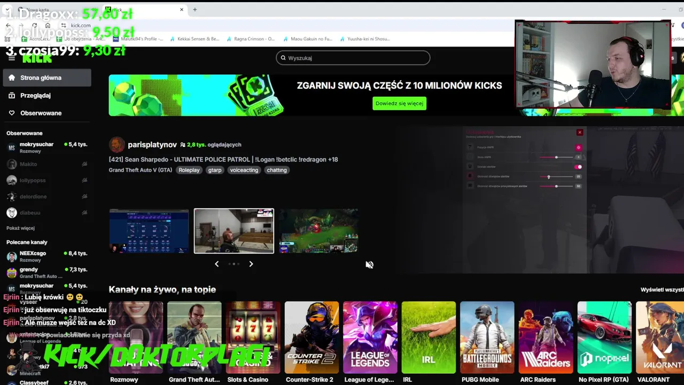Click the Dowiedz się więcej banner button
The width and height of the screenshot is (684, 385).
pyautogui.click(x=399, y=103)
